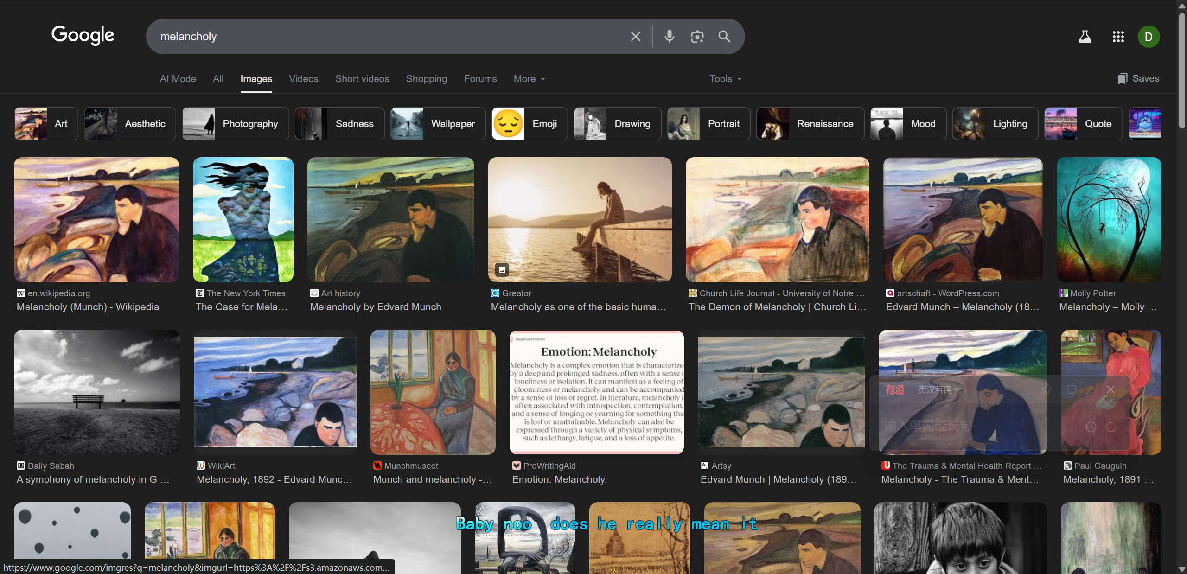Open the New York Times illustration thumbnail
Viewport: 1187px width, 574px height.
click(x=243, y=219)
